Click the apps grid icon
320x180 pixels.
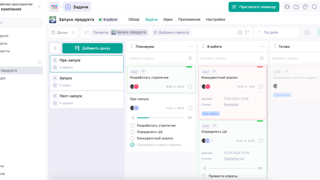(x=54, y=7)
